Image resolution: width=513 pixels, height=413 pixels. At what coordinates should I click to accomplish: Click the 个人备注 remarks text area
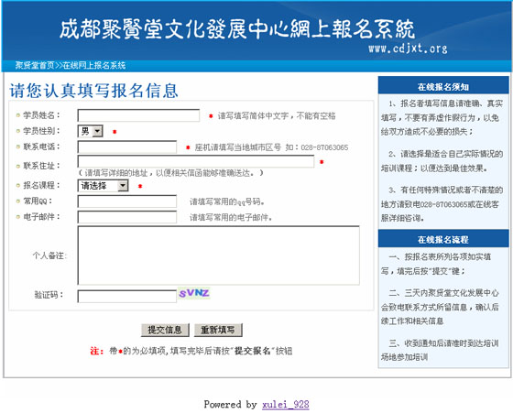tap(219, 255)
